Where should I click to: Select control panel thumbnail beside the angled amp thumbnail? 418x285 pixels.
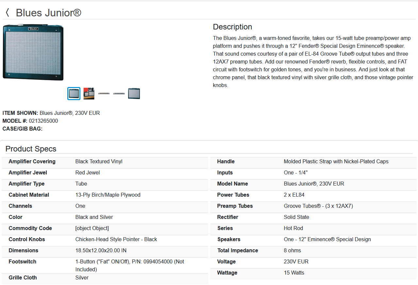pos(119,94)
